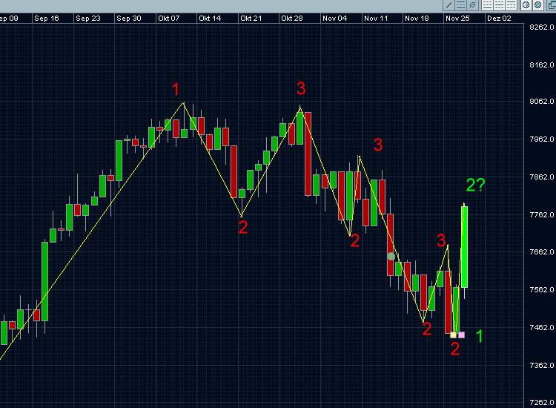Click the Okt 28 date label
The width and height of the screenshot is (556, 408).
click(x=292, y=19)
